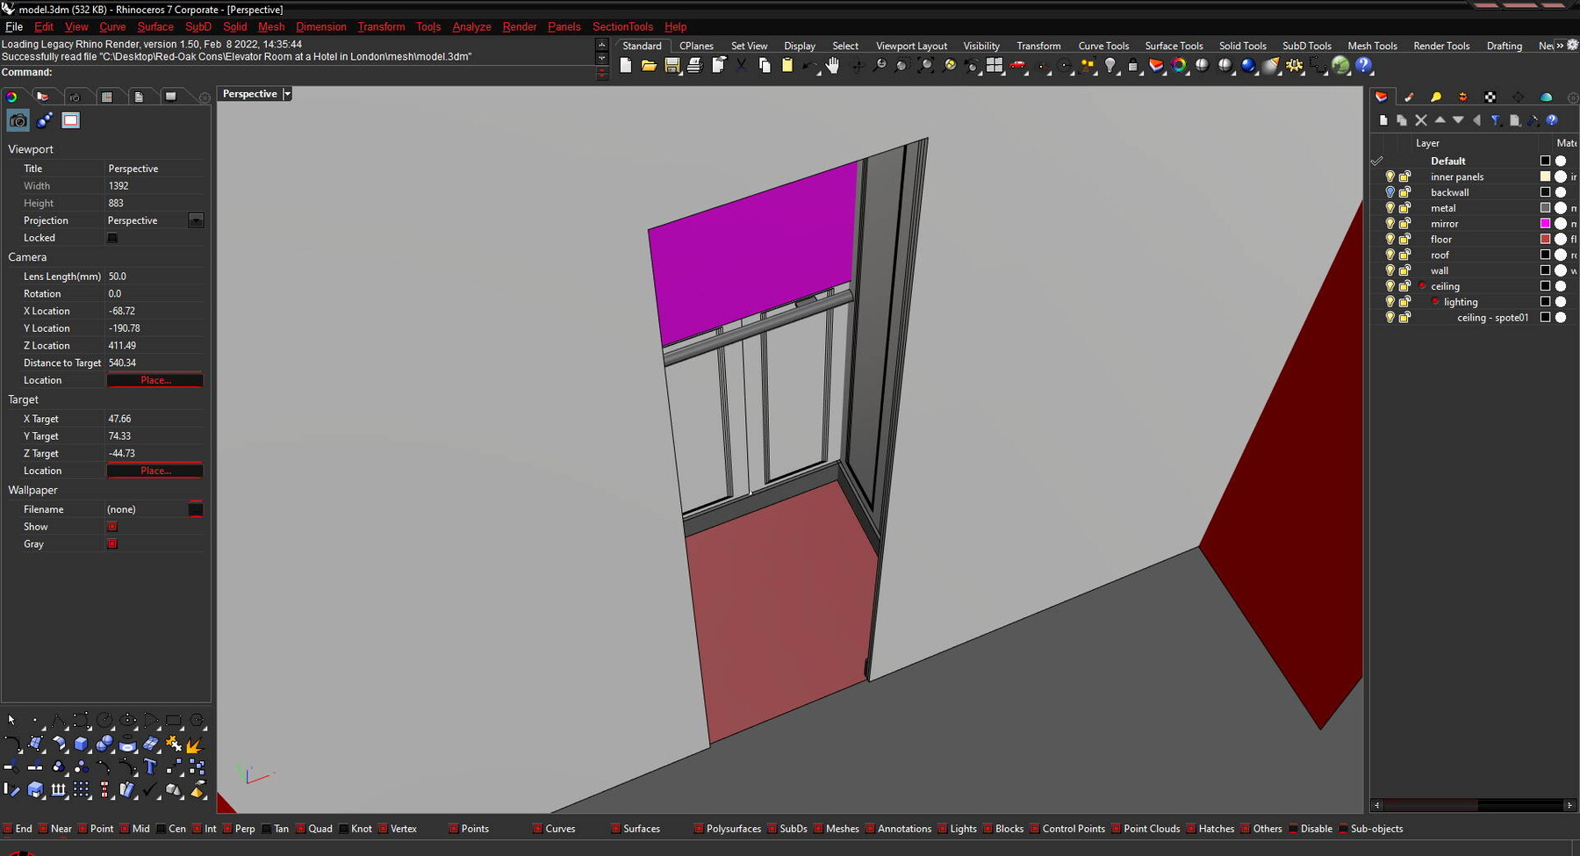
Task: Enable the End object snap checkbox
Action: tap(7, 828)
